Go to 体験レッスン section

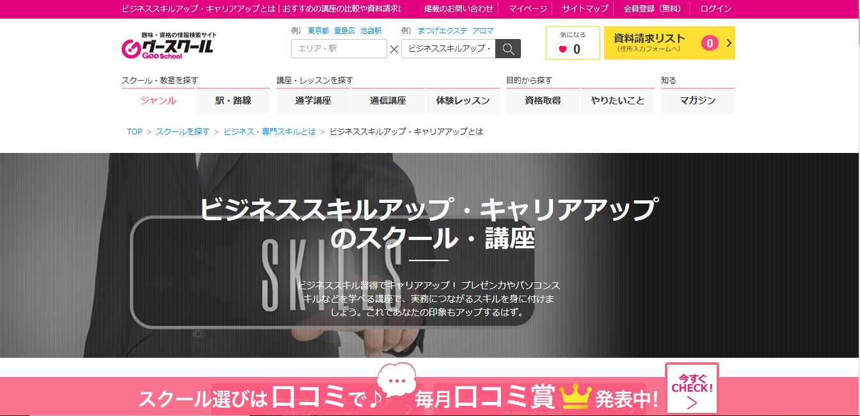[463, 100]
